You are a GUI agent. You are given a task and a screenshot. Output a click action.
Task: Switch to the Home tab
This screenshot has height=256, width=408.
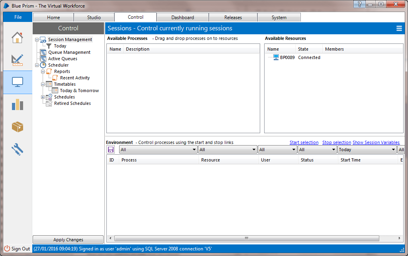click(x=53, y=18)
